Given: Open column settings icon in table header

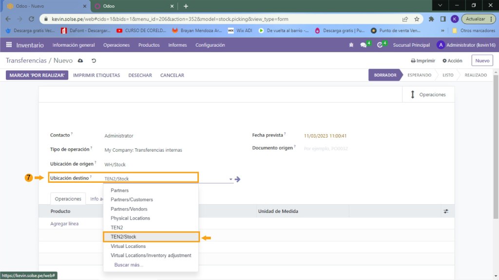Looking at the screenshot, I should click(x=446, y=211).
